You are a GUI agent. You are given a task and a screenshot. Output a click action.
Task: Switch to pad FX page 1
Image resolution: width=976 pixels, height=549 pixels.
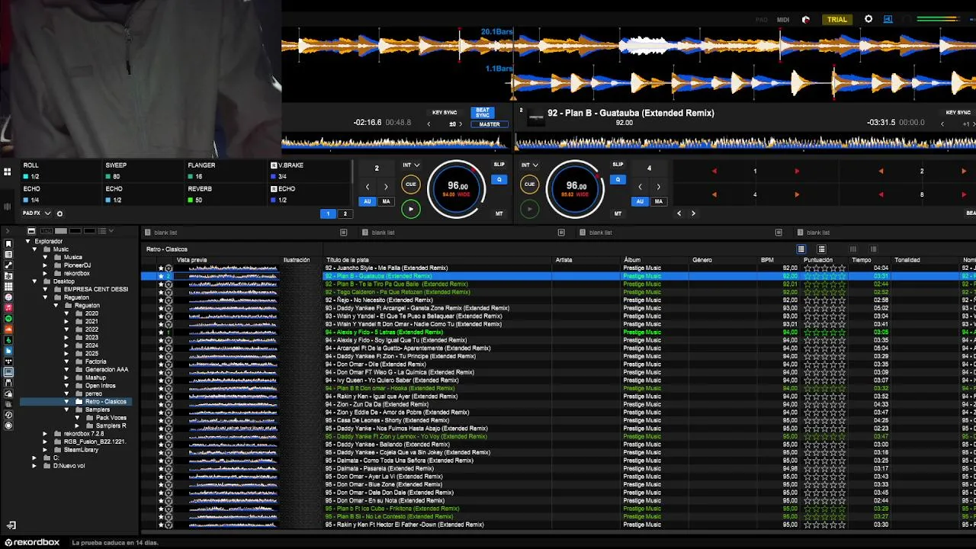tap(328, 213)
